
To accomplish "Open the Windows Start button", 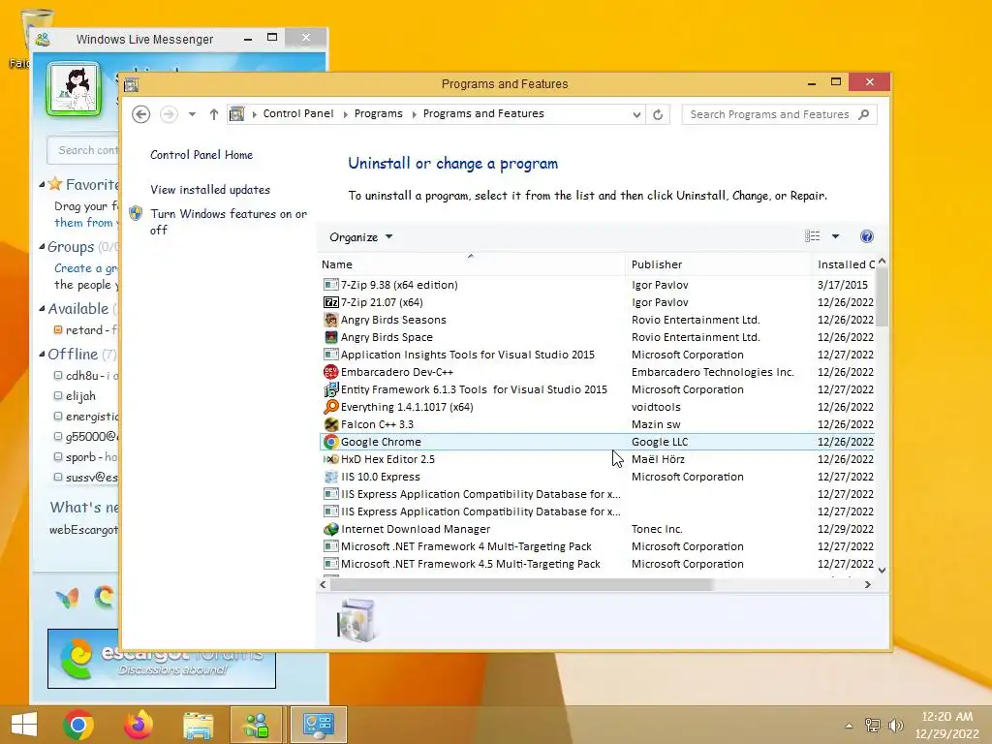I will (x=24, y=725).
